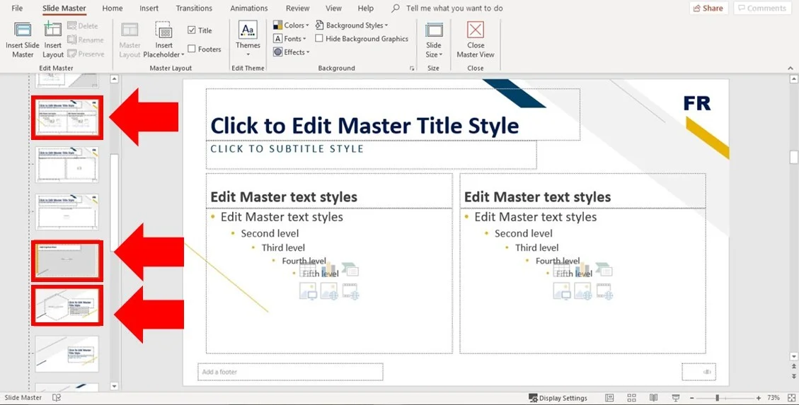The height and width of the screenshot is (405, 799).
Task: Switch to Reading View
Action: pyautogui.click(x=654, y=398)
